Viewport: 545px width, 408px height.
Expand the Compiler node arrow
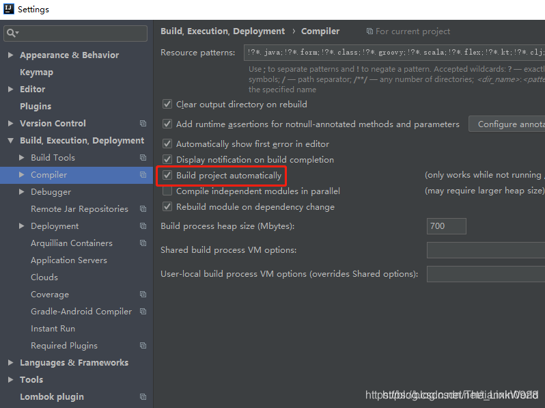coord(22,174)
